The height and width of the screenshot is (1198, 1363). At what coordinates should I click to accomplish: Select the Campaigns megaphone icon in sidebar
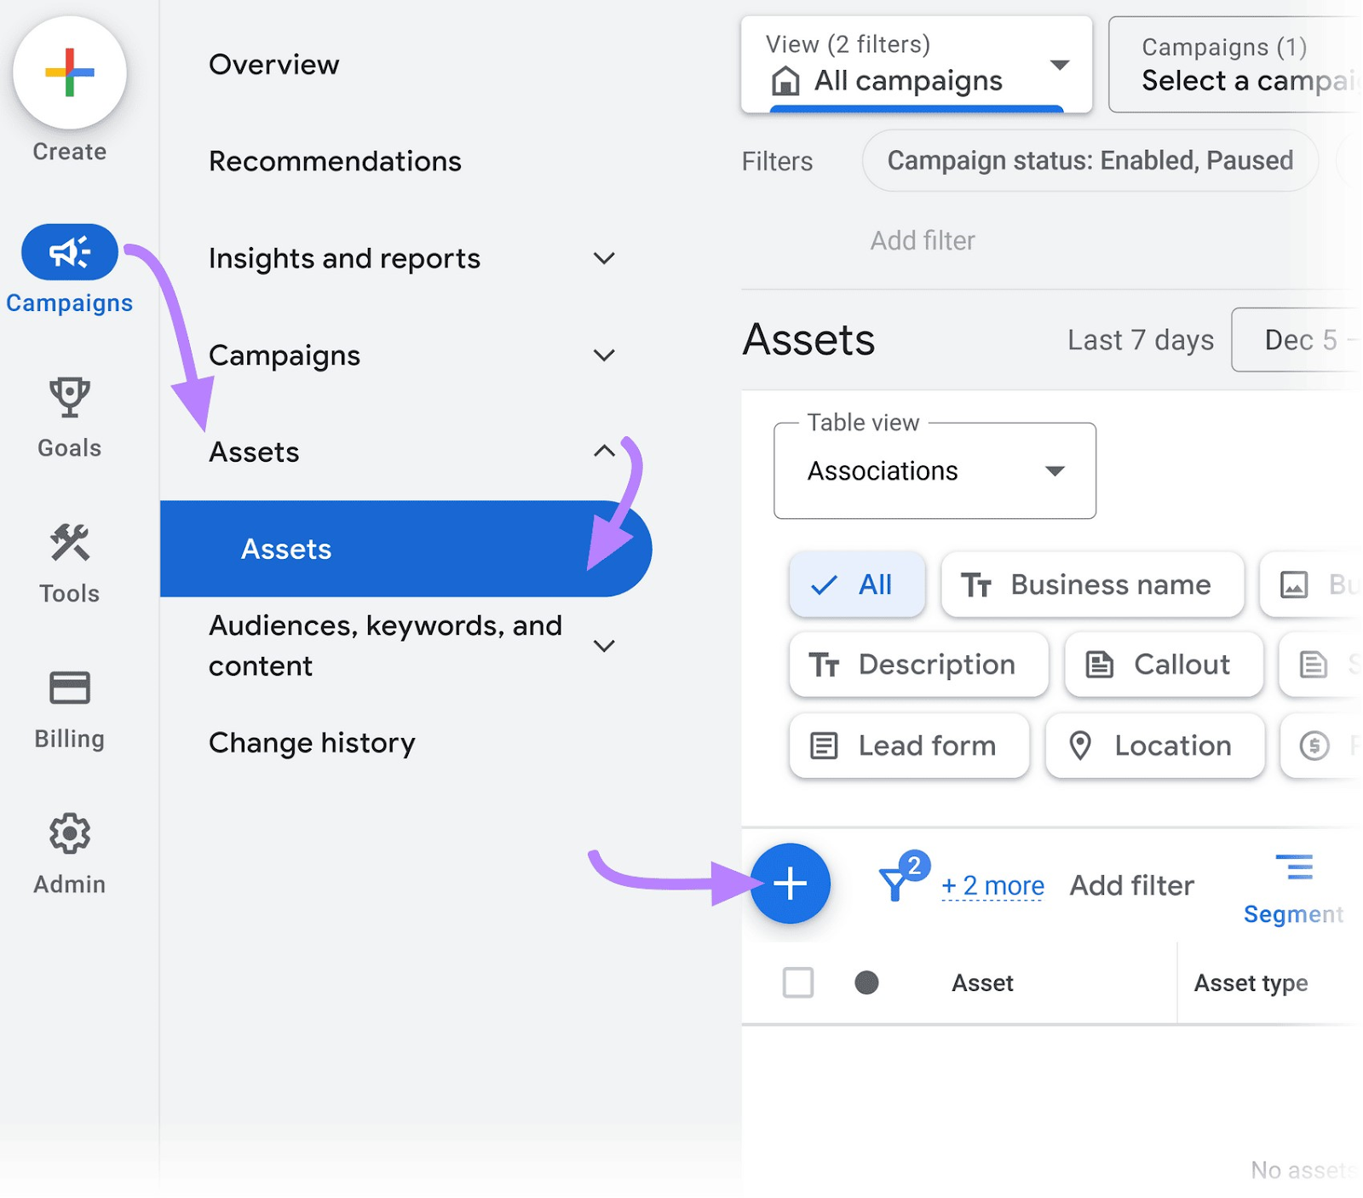(x=69, y=252)
